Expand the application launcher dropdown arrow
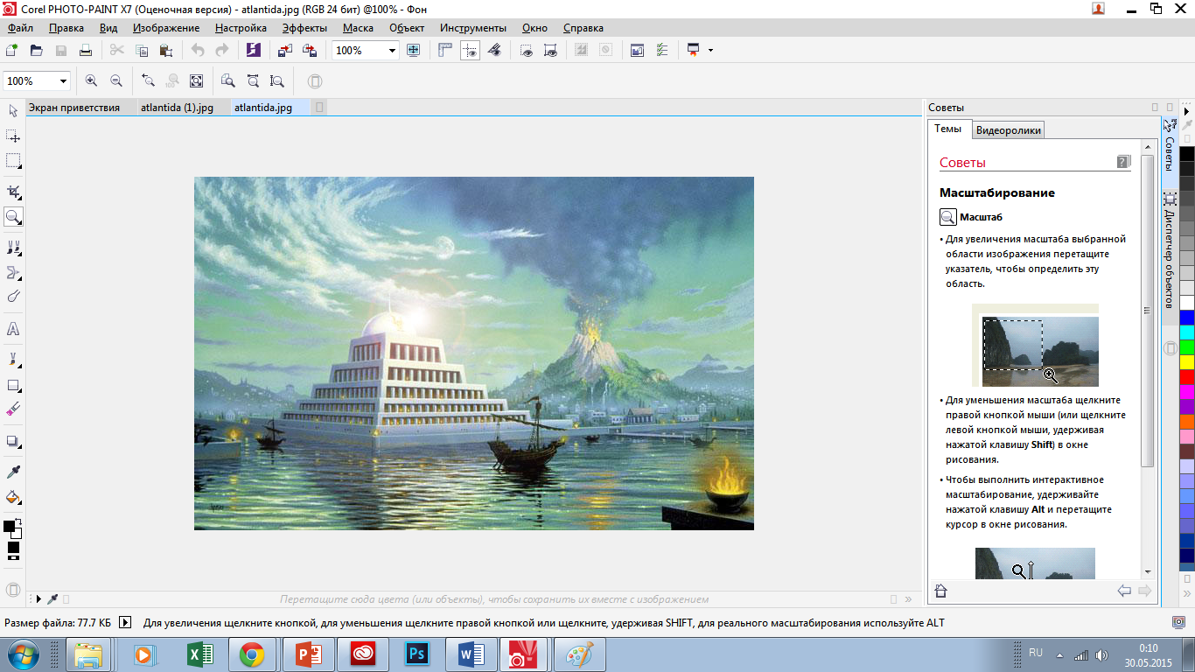 click(710, 50)
